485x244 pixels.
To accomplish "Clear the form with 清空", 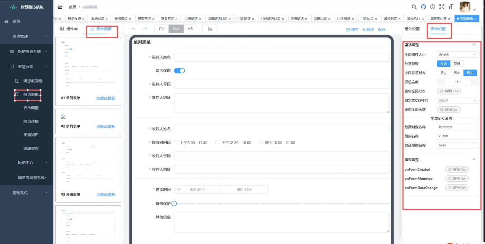I will click(352, 29).
